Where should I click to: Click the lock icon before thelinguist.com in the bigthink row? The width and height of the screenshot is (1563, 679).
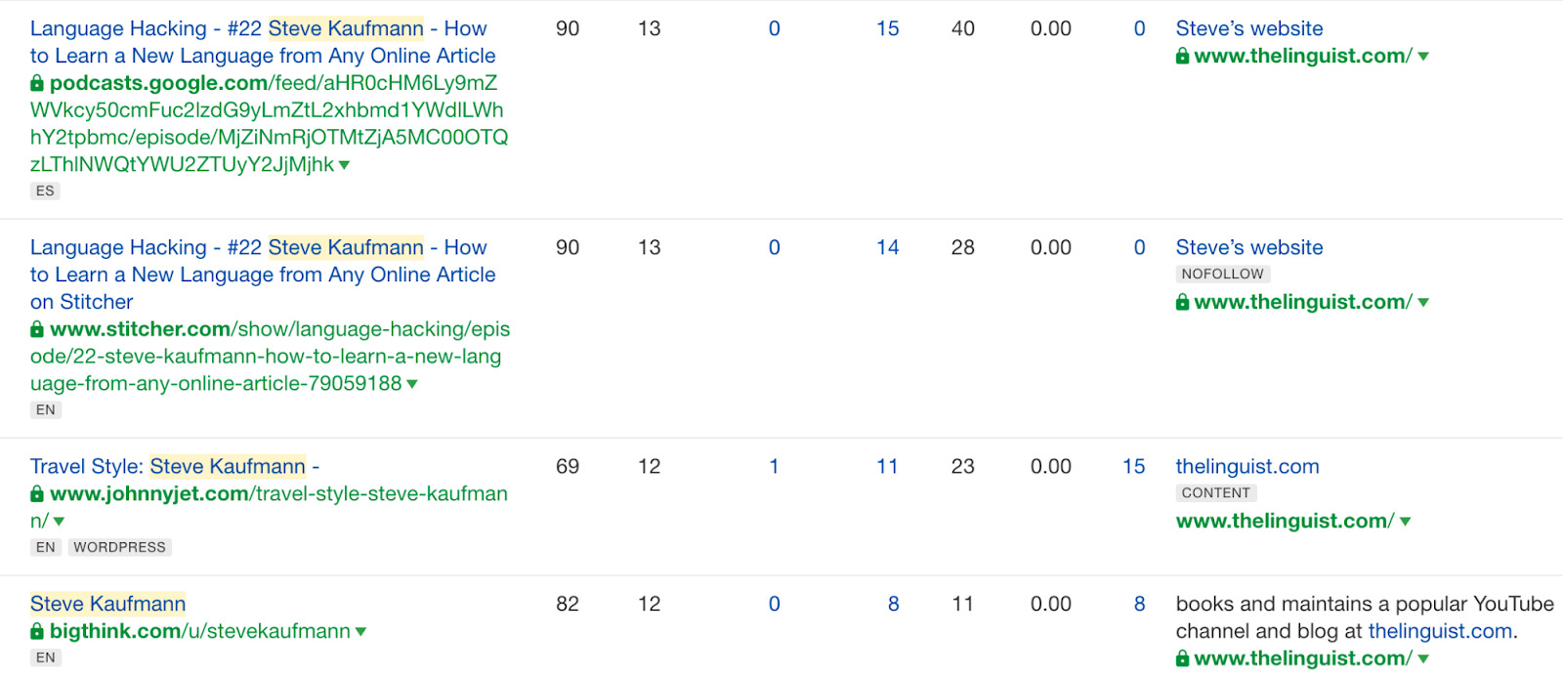click(1182, 659)
